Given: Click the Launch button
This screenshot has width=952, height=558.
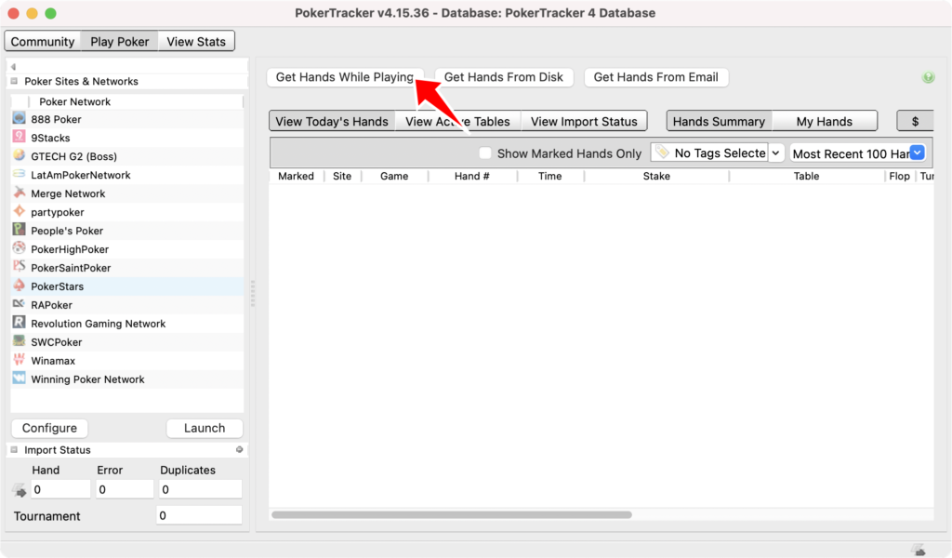Looking at the screenshot, I should (x=204, y=428).
